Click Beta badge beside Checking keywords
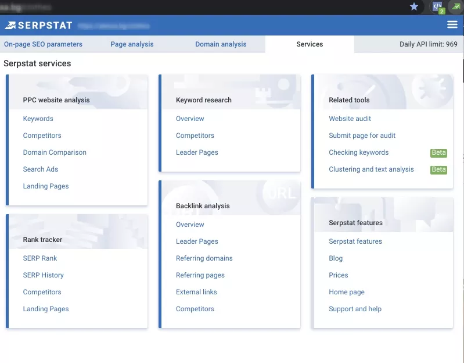 [438, 152]
